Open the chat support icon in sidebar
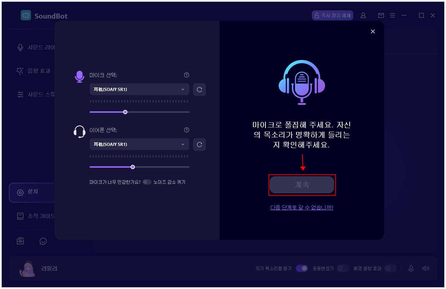Viewport: 446px width, 289px height. [x=43, y=241]
